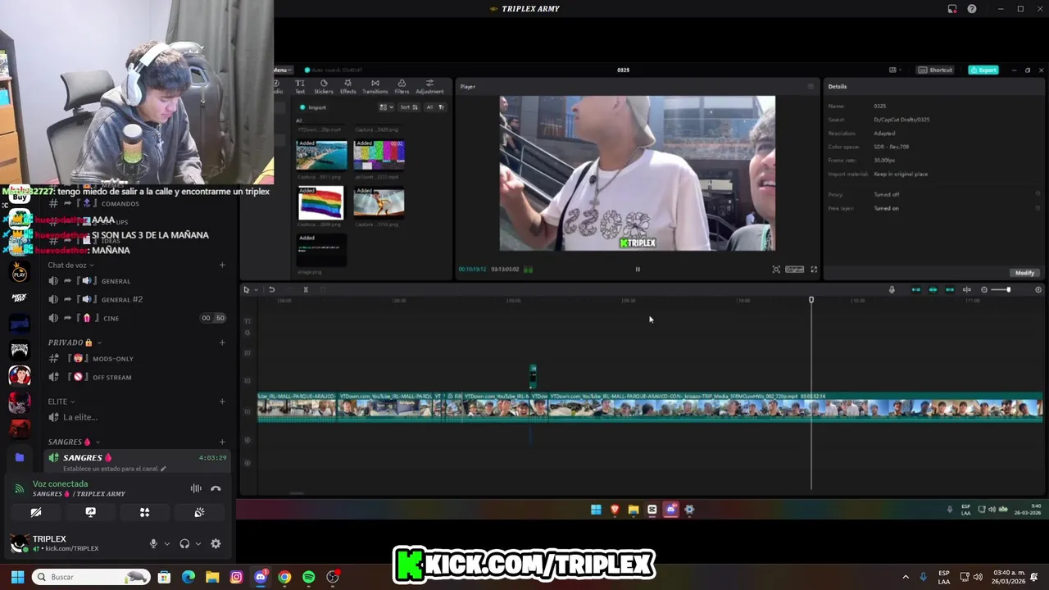
Task: Click the Export button
Action: (983, 70)
